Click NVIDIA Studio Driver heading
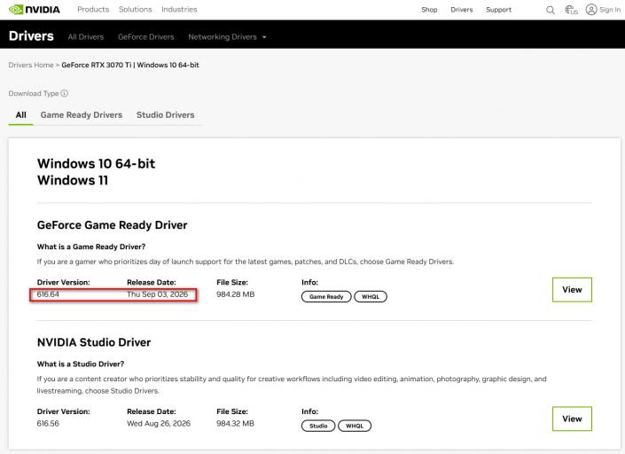 coord(94,342)
